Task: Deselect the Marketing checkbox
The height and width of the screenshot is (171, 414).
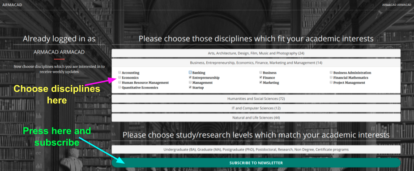Action: point(260,82)
